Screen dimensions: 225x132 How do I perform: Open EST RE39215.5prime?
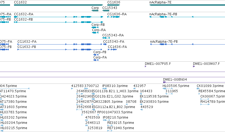pos(121,123)
